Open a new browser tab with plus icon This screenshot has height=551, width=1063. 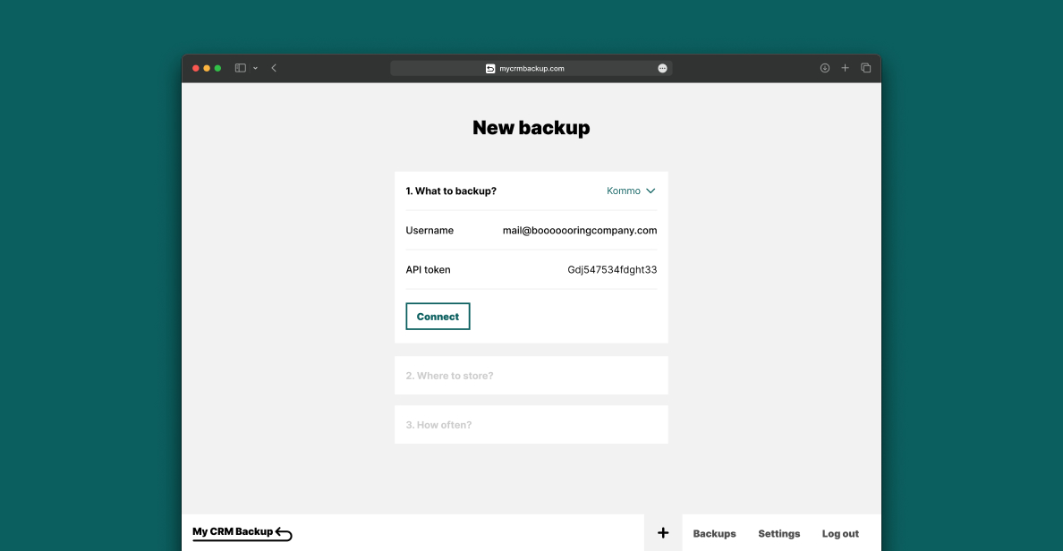point(845,68)
